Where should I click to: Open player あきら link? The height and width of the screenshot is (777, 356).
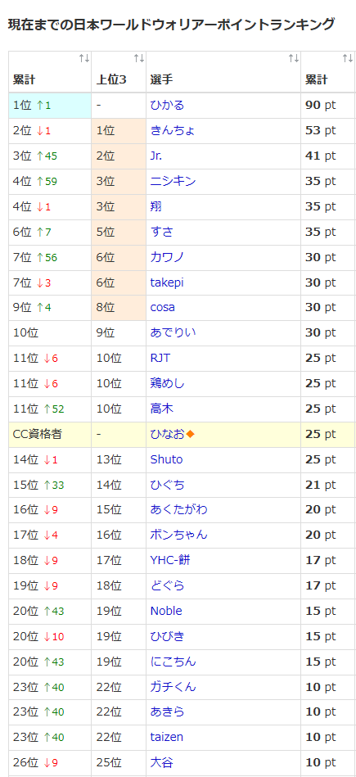(167, 711)
